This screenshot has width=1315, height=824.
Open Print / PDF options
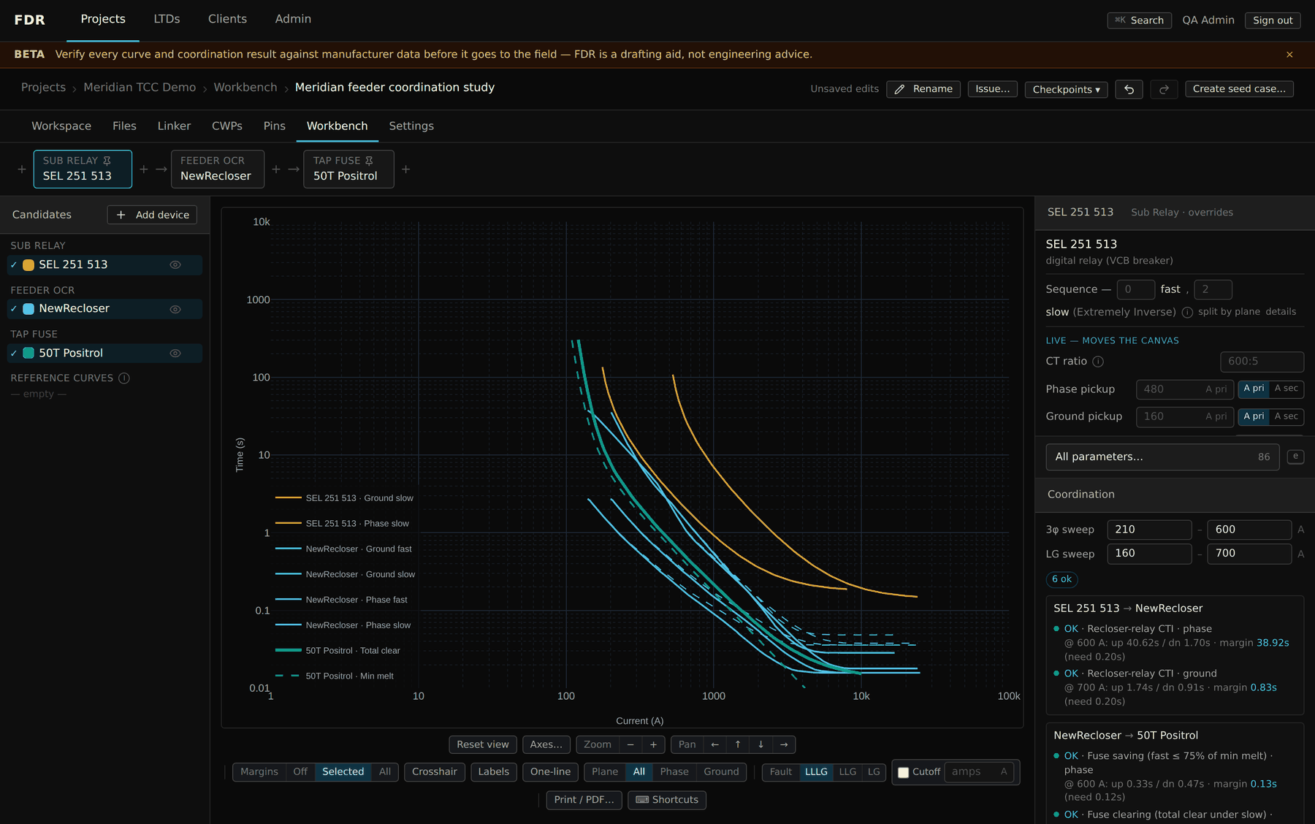[584, 800]
